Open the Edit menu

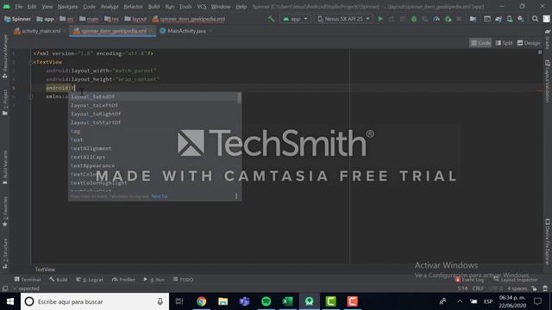click(32, 6)
